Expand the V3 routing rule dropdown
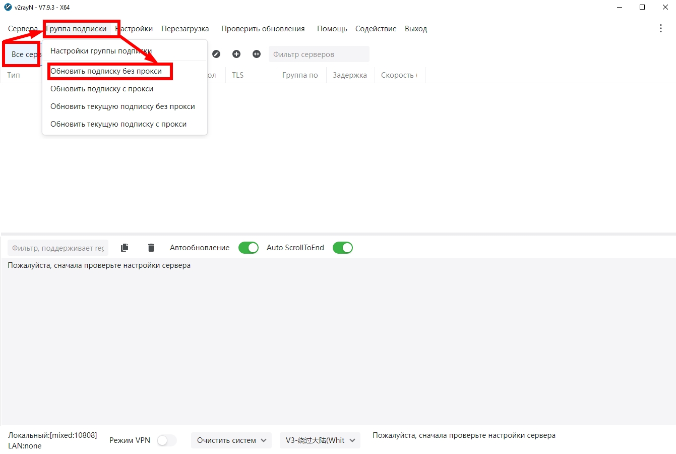Image resolution: width=676 pixels, height=454 pixels. click(x=320, y=440)
